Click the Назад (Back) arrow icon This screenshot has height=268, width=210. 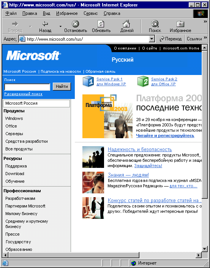click(x=45, y=24)
